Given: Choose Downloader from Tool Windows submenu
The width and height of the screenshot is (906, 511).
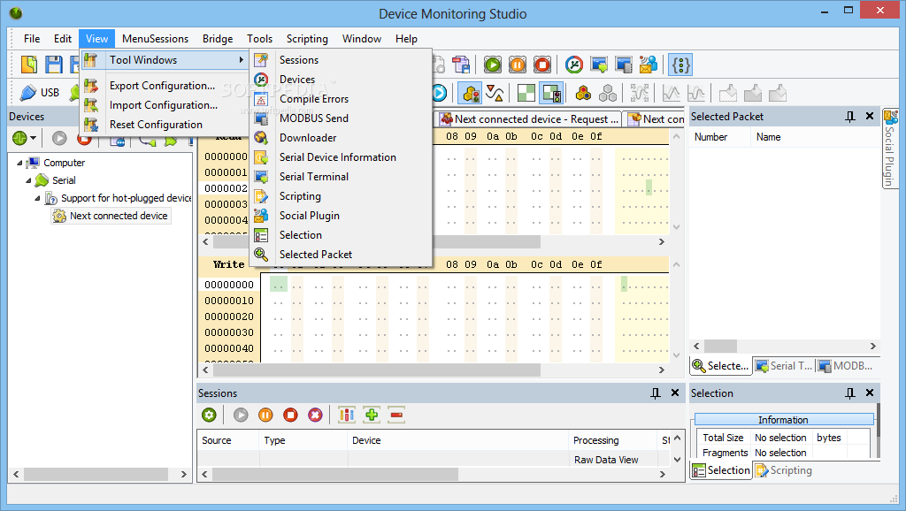Looking at the screenshot, I should tap(308, 138).
